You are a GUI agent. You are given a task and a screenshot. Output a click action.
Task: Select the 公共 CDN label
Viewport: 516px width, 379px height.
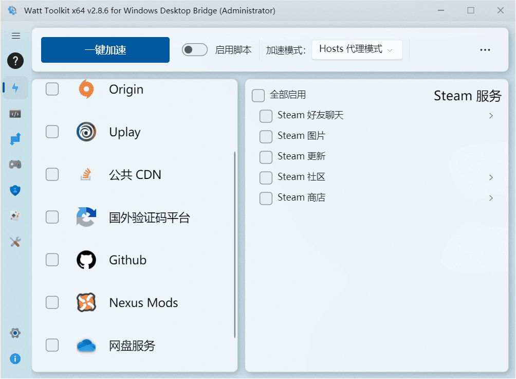pyautogui.click(x=135, y=175)
